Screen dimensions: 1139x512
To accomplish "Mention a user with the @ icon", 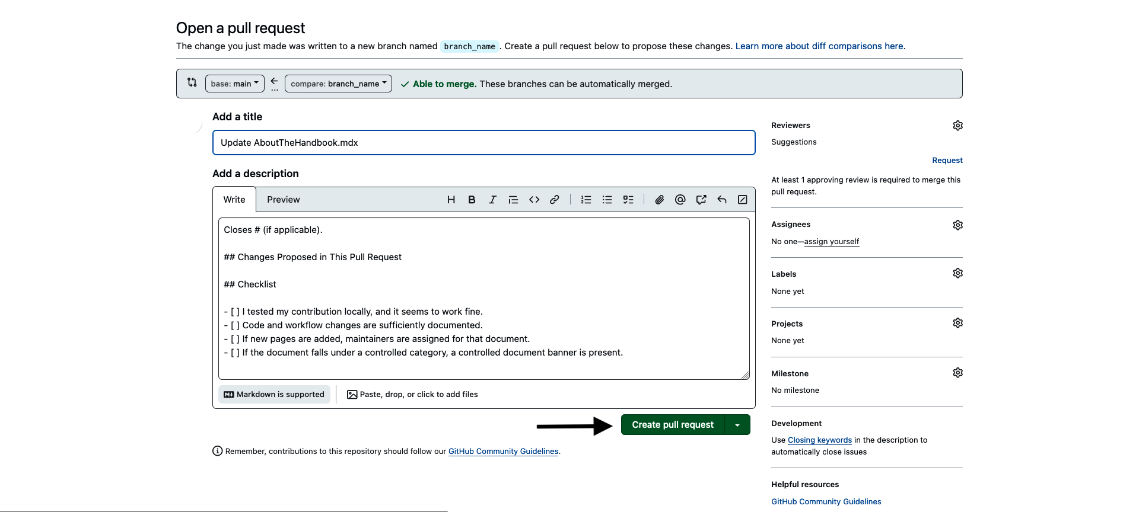I will (680, 200).
